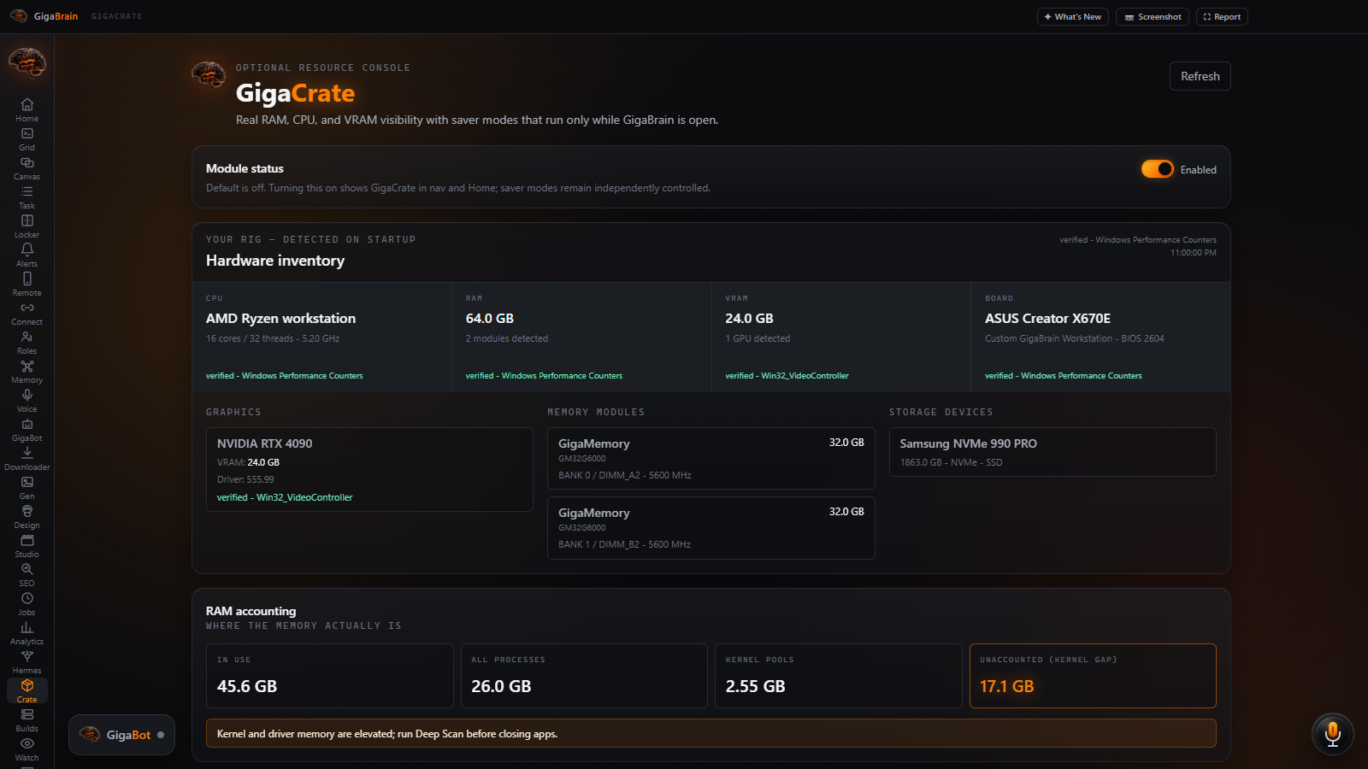This screenshot has width=1368, height=769.
Task: Open the Analytics sidebar item
Action: coord(27,632)
